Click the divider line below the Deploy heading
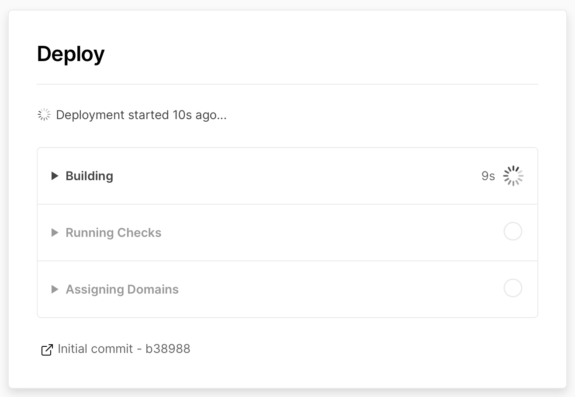This screenshot has height=397, width=575. [x=287, y=84]
